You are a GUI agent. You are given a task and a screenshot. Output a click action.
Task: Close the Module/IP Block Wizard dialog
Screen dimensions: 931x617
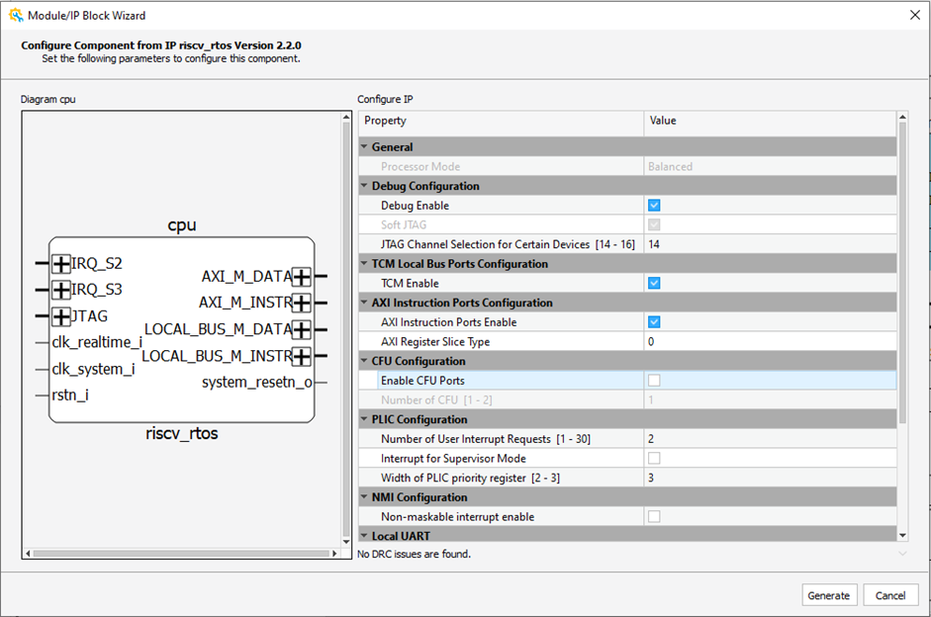(x=915, y=15)
